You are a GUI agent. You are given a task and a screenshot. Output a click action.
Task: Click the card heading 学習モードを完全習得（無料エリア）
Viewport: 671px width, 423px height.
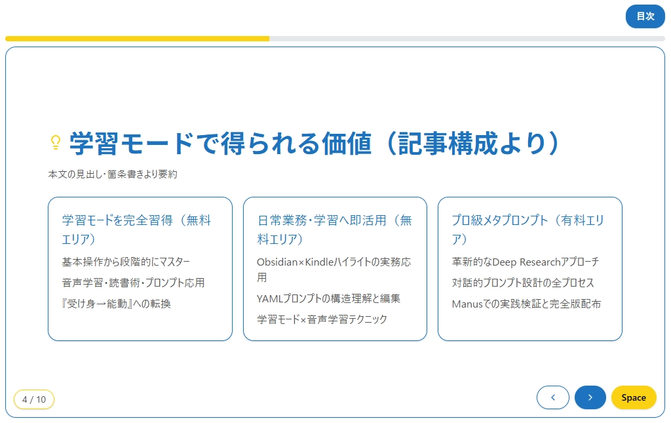(x=136, y=230)
